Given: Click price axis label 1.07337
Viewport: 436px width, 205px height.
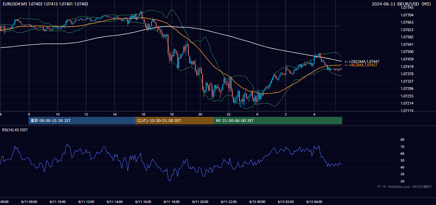Looking at the screenshot, I should [407, 81].
